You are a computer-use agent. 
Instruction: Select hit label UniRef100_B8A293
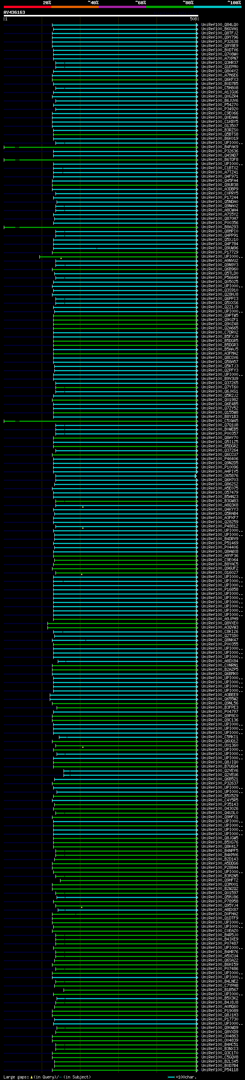(x=219, y=227)
